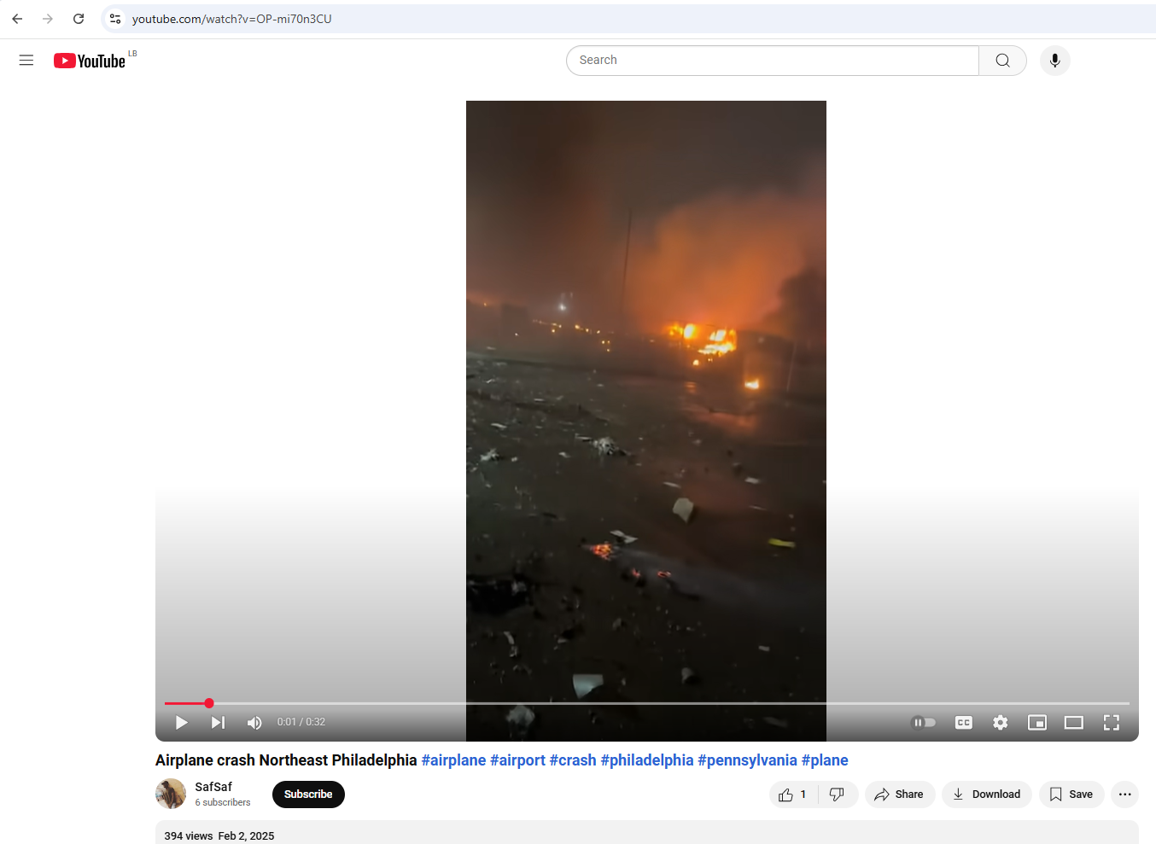Toggle closed captions on the video
Viewport: 1156px width, 844px height.
pos(963,723)
